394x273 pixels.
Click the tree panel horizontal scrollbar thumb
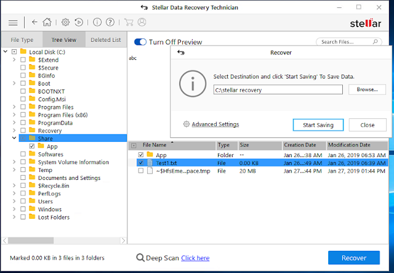click(x=31, y=240)
